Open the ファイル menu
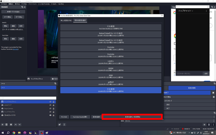Screen dimensions: 216x135 [x=4, y=4]
